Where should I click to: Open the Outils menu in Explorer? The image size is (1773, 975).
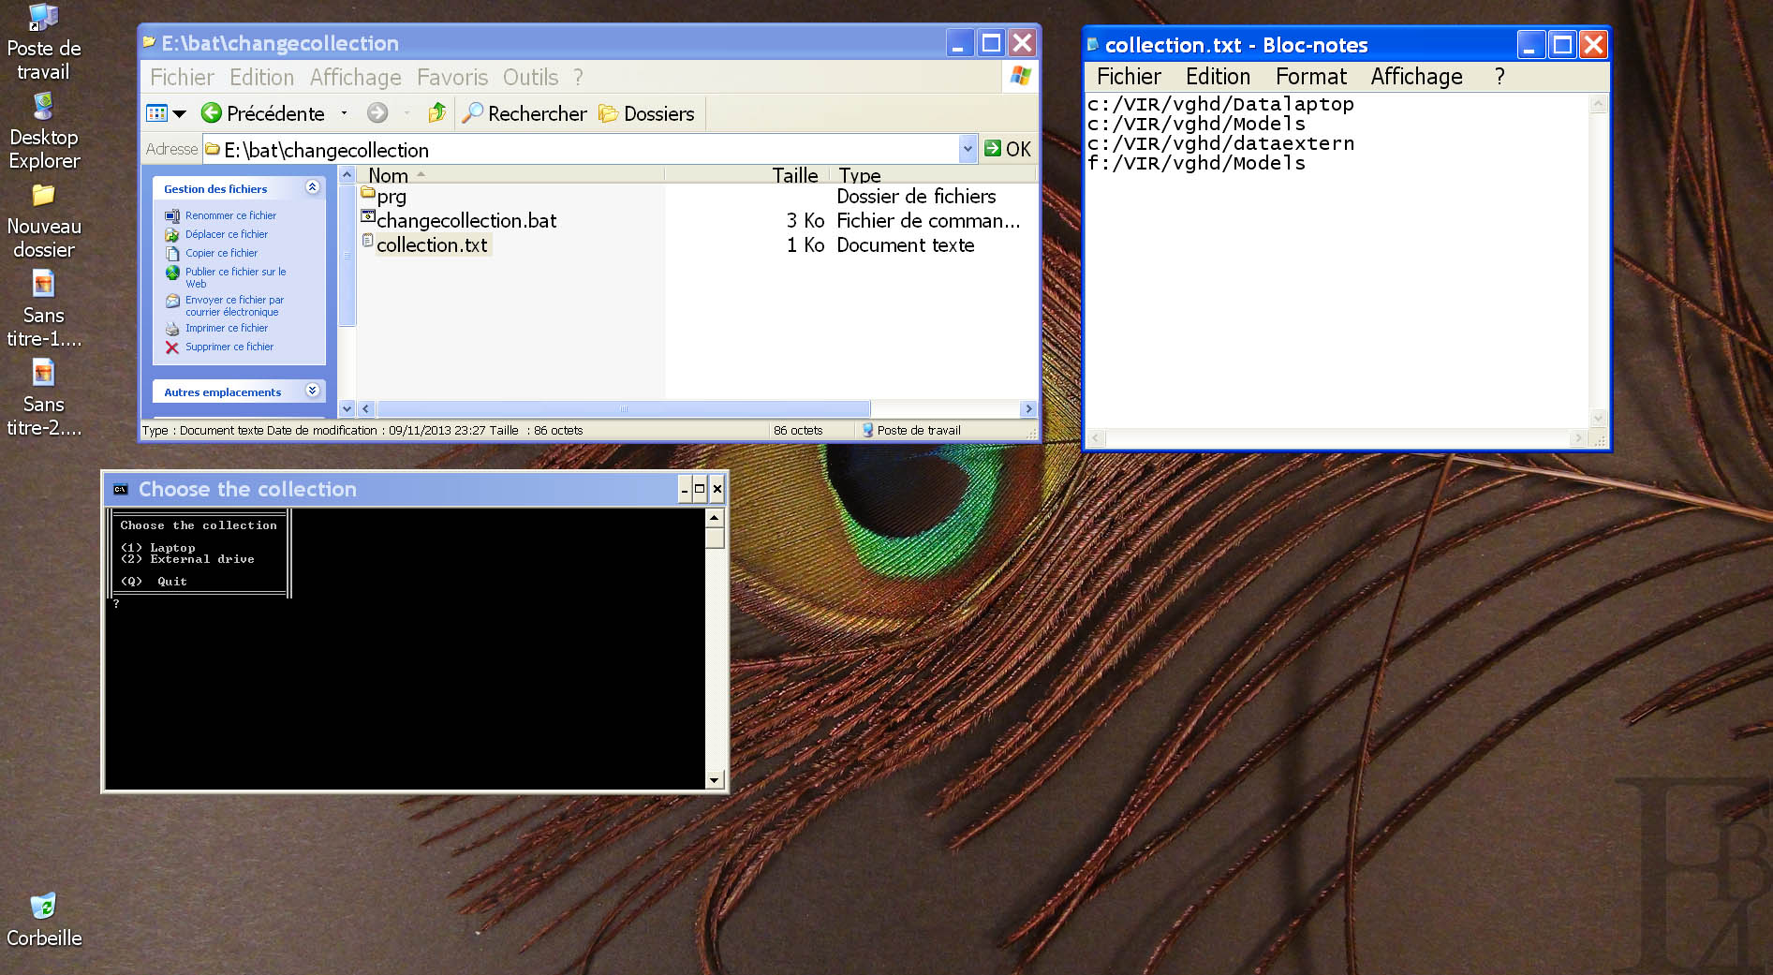530,78
